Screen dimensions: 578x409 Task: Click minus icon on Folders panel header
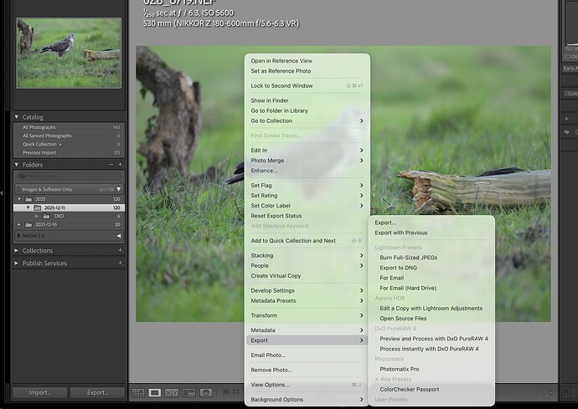pos(111,165)
